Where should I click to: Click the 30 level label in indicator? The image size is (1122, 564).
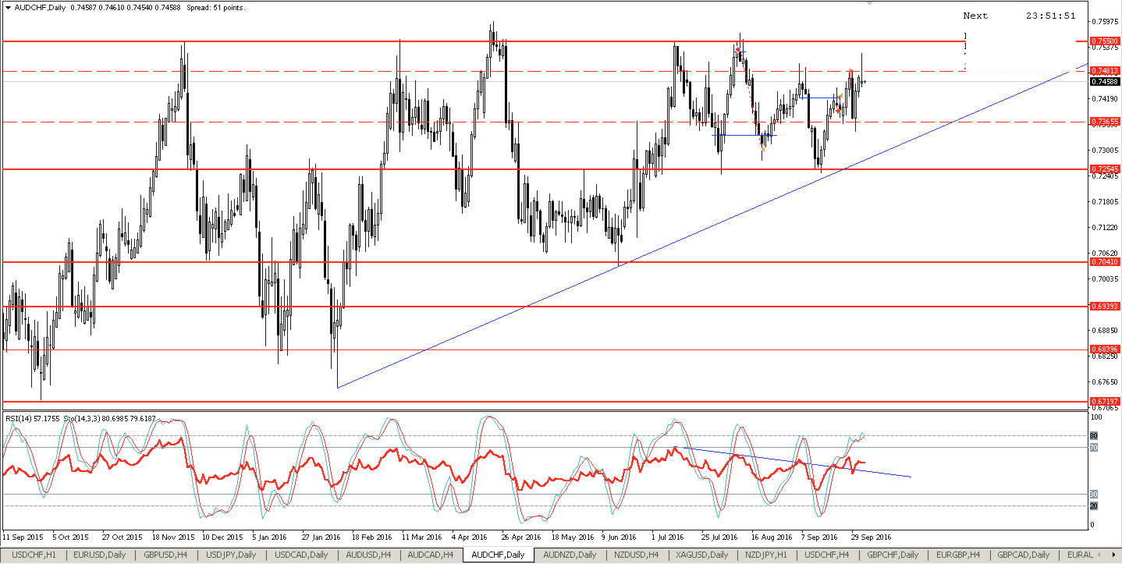tap(1093, 494)
